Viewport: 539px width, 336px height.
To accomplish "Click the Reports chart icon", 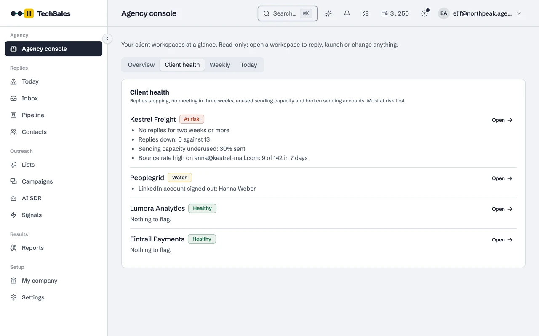I will pyautogui.click(x=13, y=248).
